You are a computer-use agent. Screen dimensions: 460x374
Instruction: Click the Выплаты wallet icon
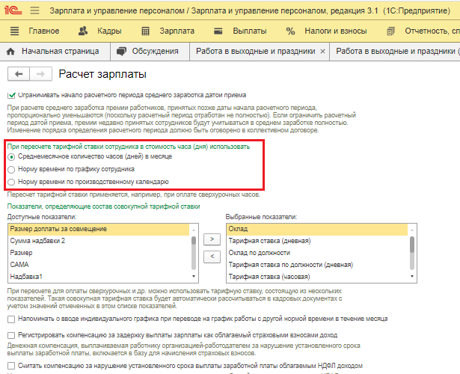[x=218, y=31]
